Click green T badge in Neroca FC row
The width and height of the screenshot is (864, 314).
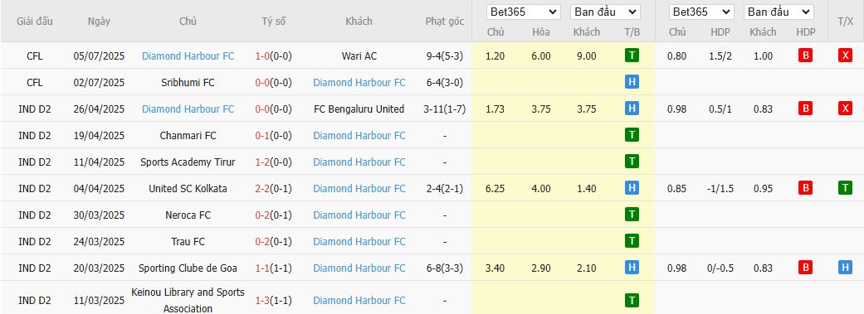[632, 215]
